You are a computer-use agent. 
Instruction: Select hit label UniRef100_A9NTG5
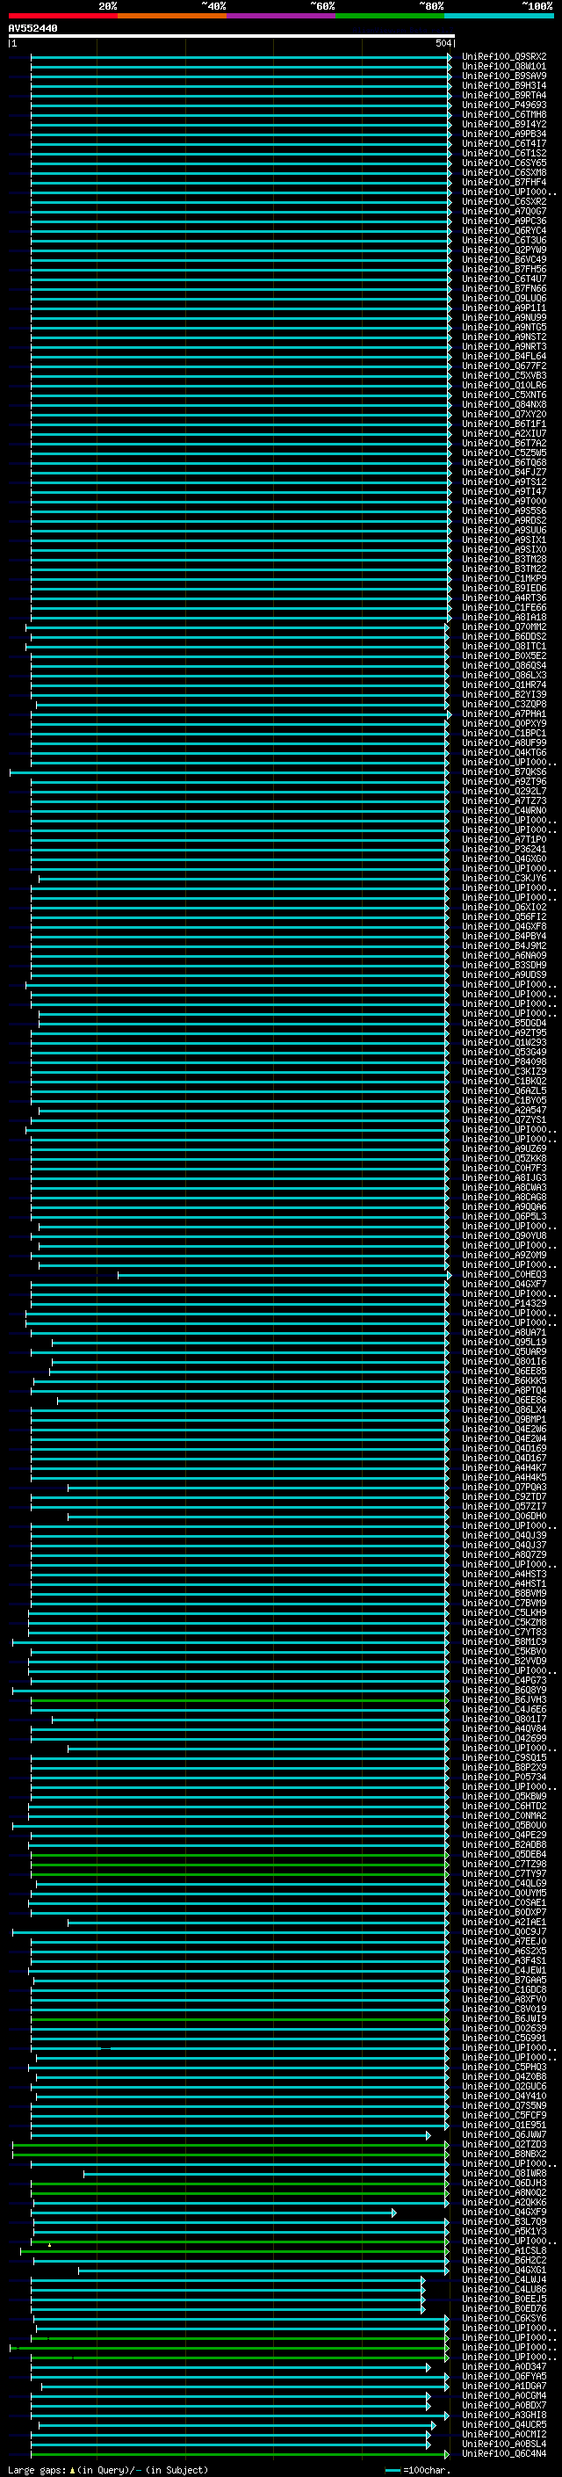pyautogui.click(x=503, y=327)
